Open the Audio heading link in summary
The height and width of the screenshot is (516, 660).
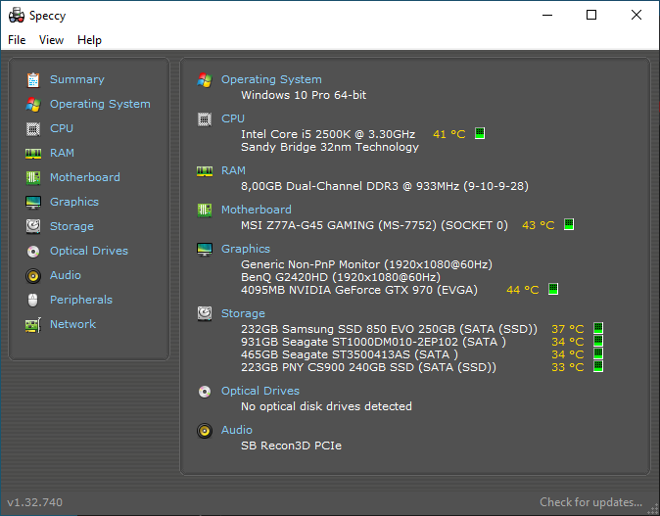(x=237, y=430)
